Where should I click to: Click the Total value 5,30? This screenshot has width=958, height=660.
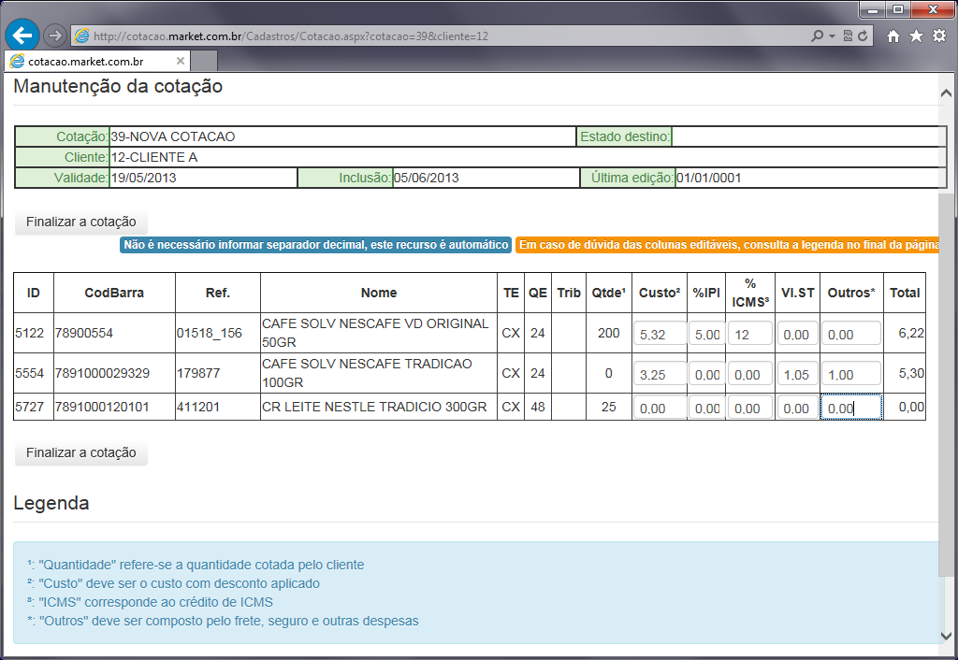(x=911, y=373)
